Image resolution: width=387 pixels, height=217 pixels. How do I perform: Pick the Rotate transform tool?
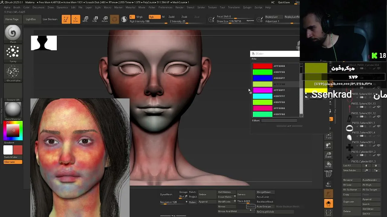[x=105, y=19]
